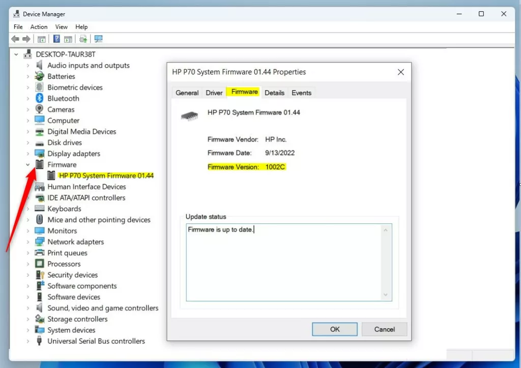
Task: Click the Update device driver toolbar icon
Action: coord(83,39)
